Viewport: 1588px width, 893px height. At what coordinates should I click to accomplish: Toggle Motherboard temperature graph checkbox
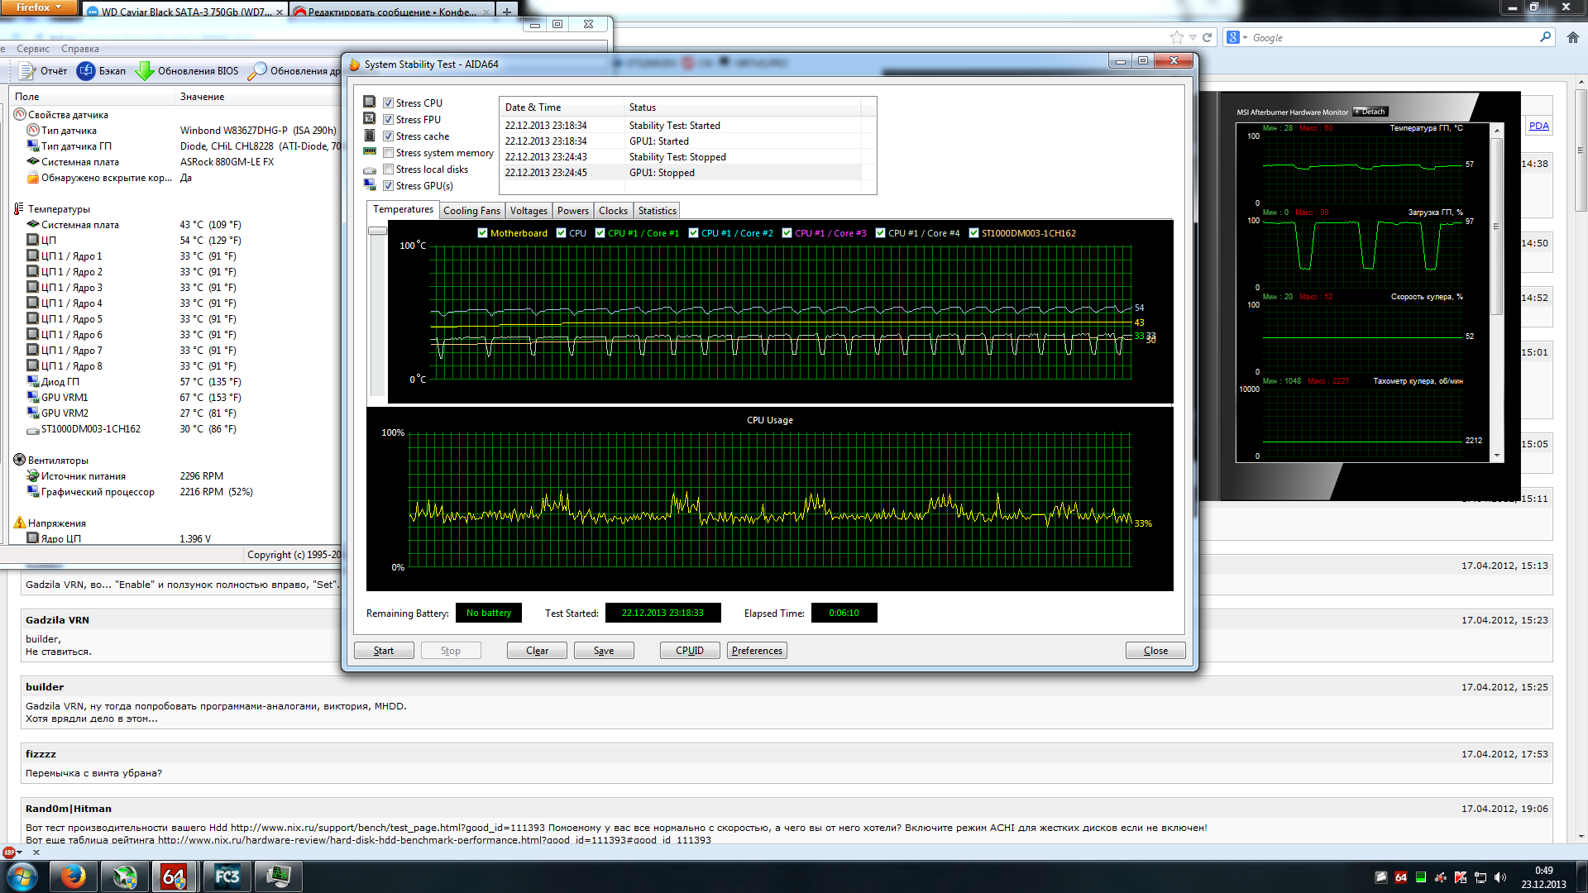coord(482,233)
